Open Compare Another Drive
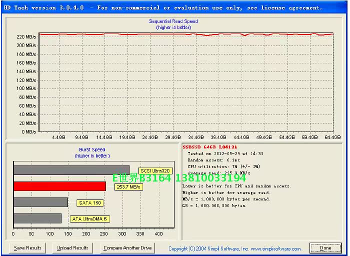350x256 pixels. point(127,248)
